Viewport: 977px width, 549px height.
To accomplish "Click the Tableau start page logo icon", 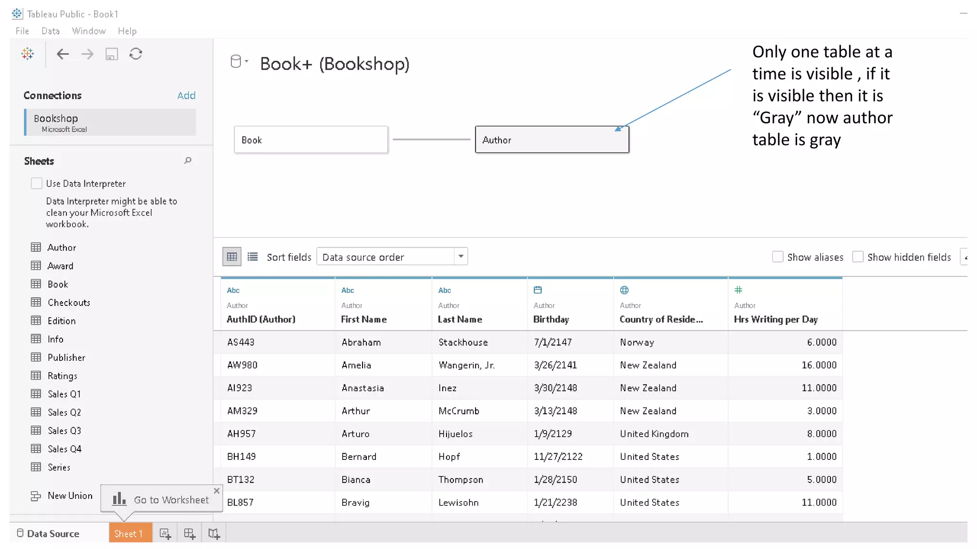I will [x=28, y=54].
